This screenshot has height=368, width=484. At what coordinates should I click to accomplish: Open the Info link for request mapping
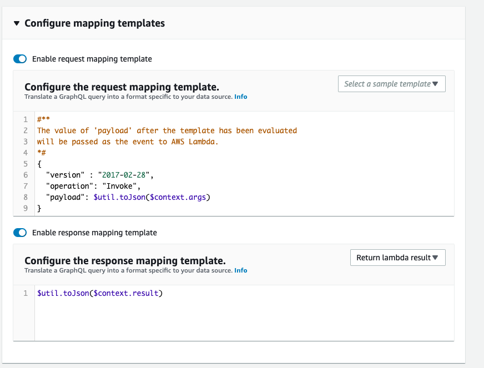[240, 96]
